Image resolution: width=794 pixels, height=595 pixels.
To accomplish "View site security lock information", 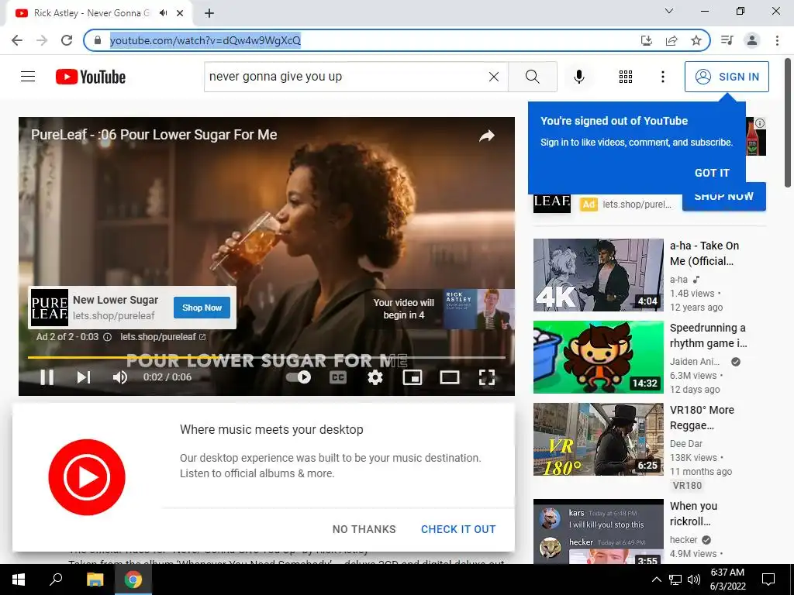I will tap(98, 40).
